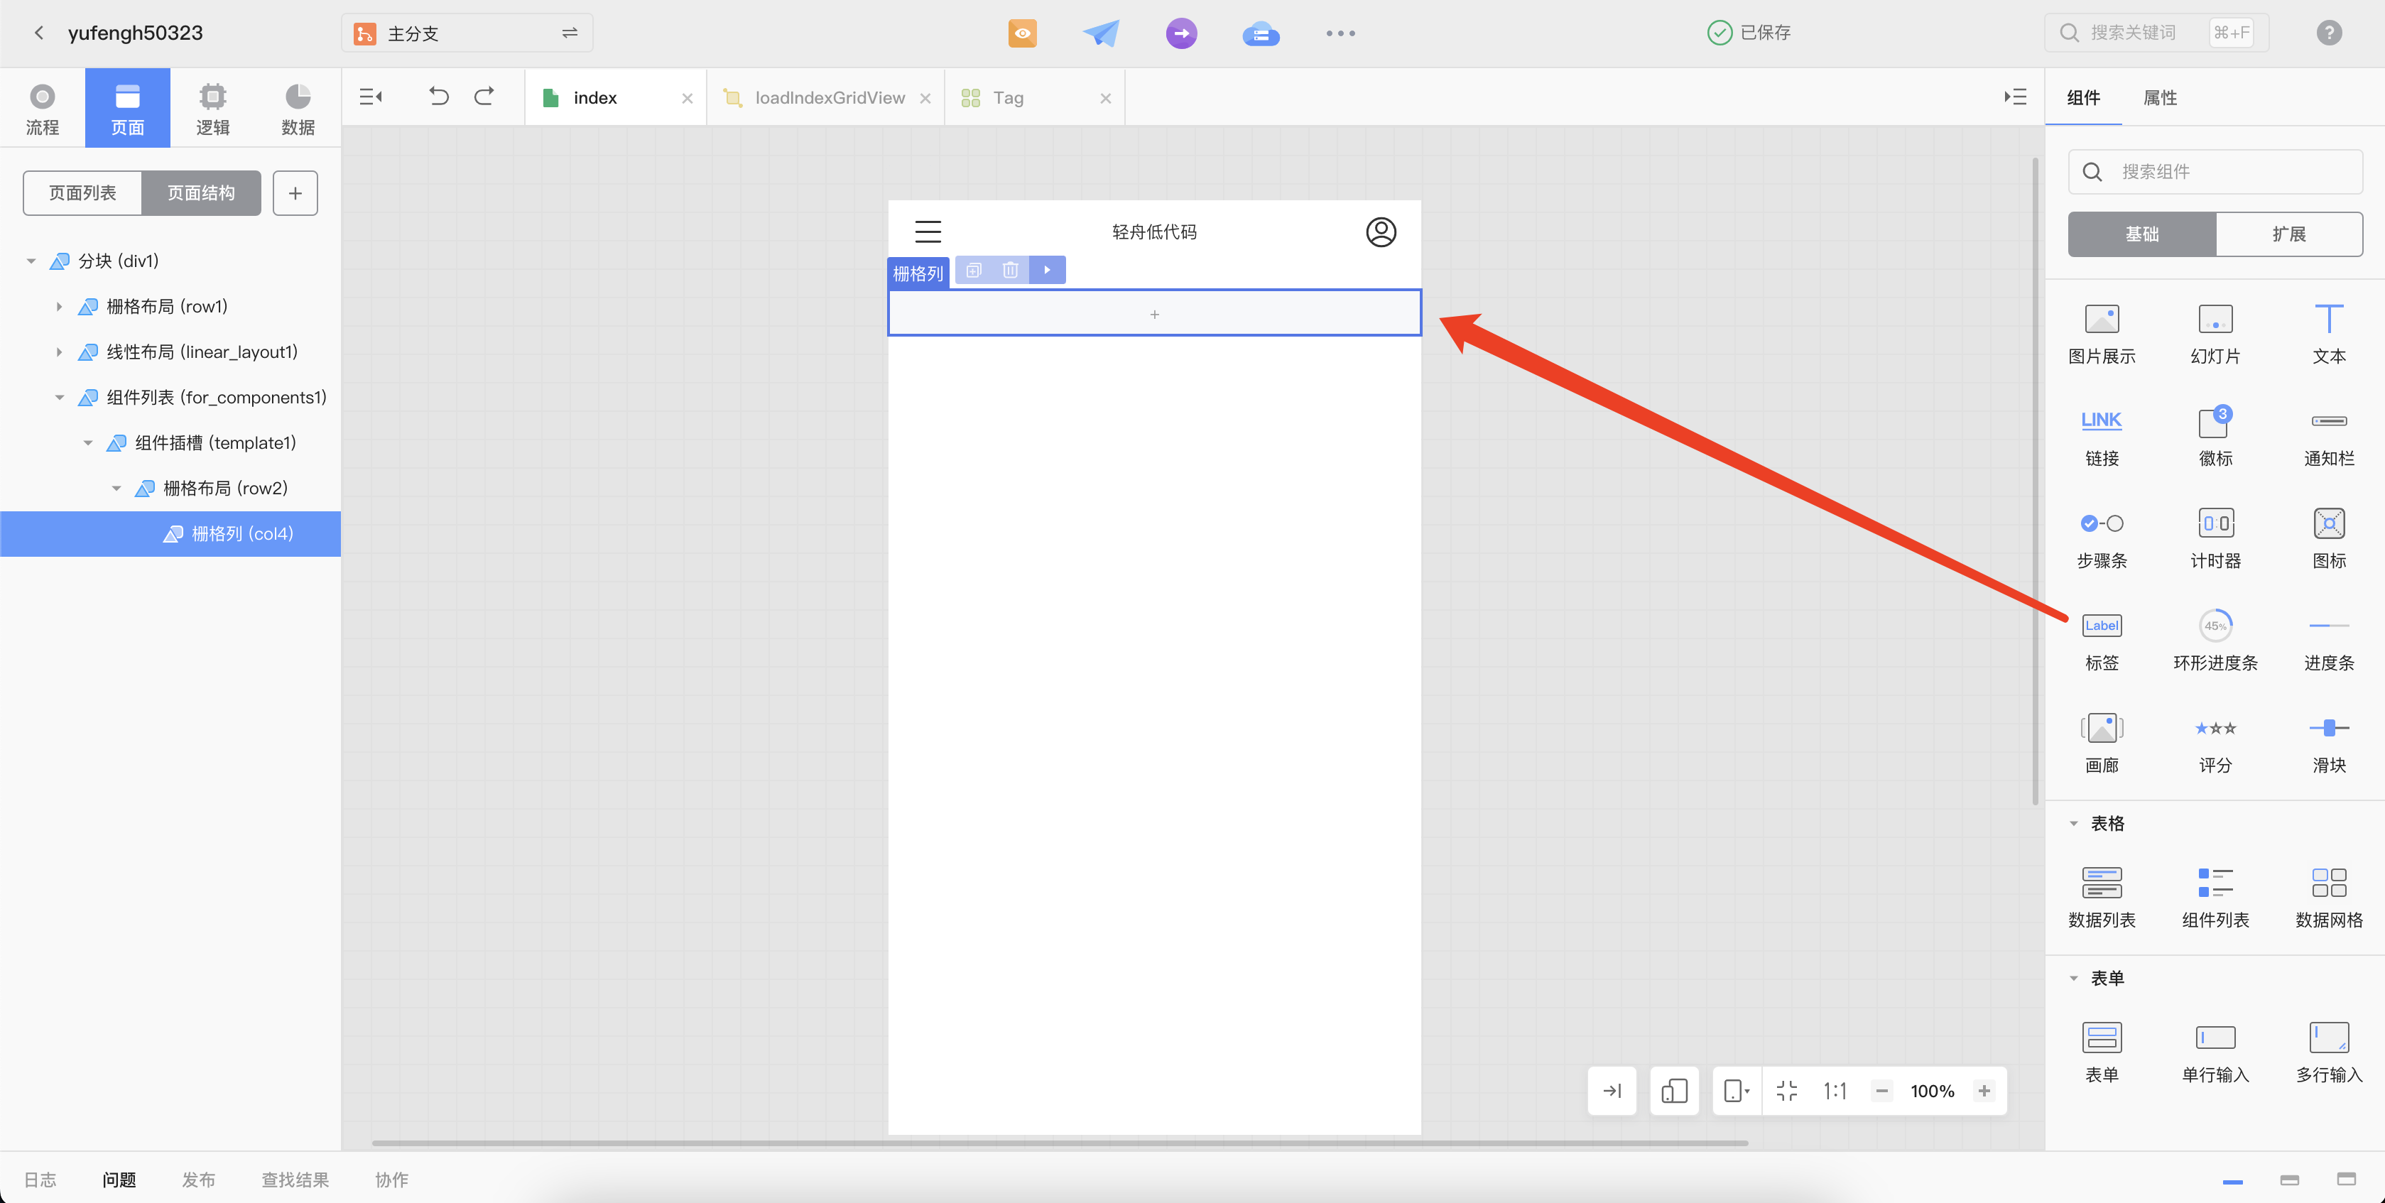Viewport: 2385px width, 1203px height.
Task: Expand the 栅格列 toolbar arrow
Action: pos(1047,270)
